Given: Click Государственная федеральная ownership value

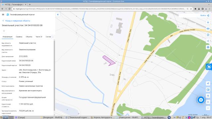Looking at the screenshot, I should coord(32,97).
